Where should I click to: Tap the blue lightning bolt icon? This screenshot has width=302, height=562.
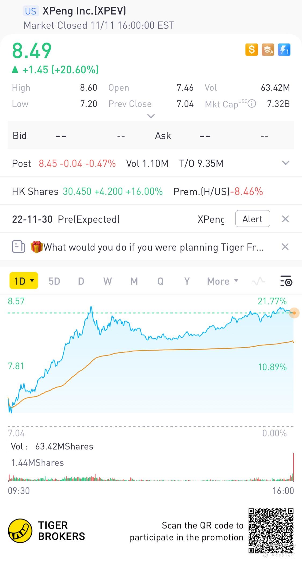(284, 50)
